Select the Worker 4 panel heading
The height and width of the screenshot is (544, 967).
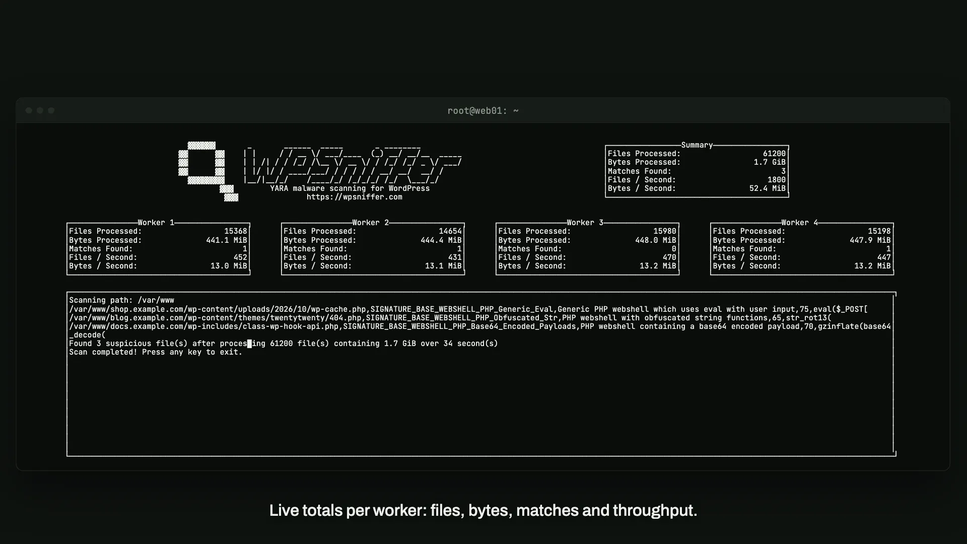(800, 223)
